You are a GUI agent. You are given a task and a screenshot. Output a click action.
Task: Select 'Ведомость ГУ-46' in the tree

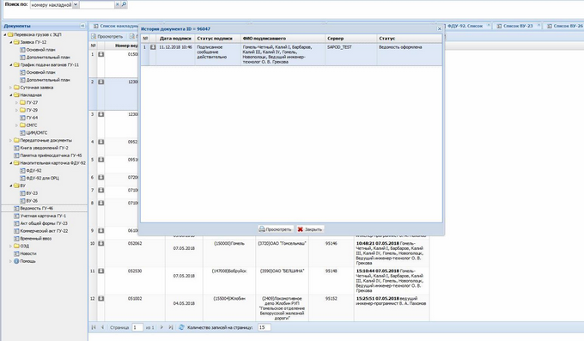pos(36,209)
